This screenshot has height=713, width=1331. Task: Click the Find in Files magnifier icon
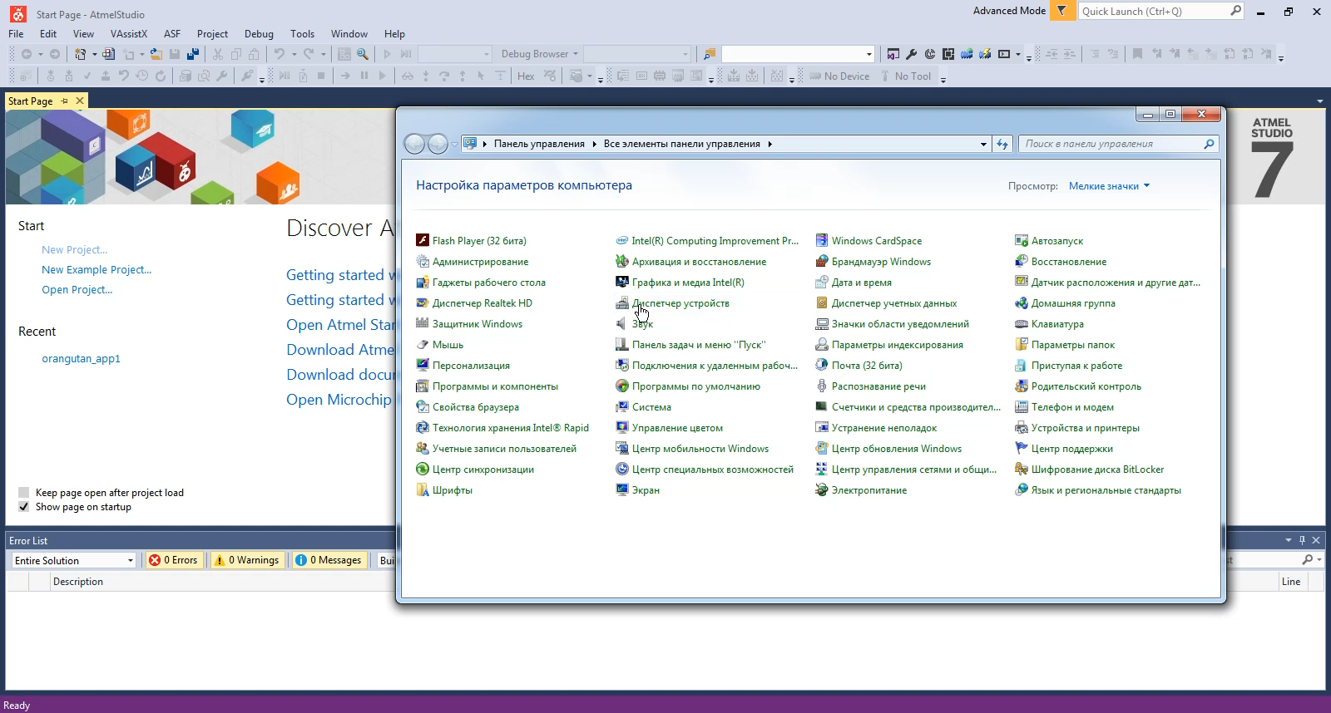(363, 54)
